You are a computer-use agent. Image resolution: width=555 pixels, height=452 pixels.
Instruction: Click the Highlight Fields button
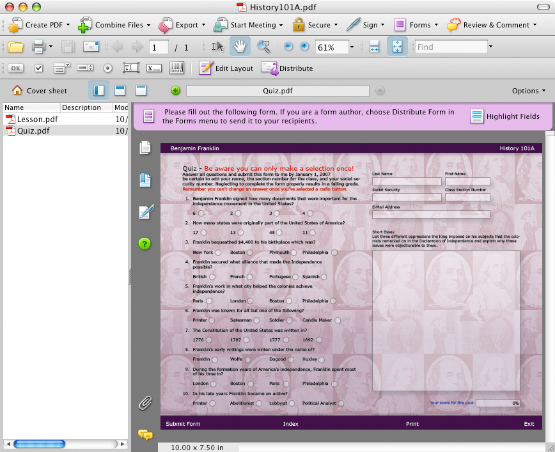(505, 116)
